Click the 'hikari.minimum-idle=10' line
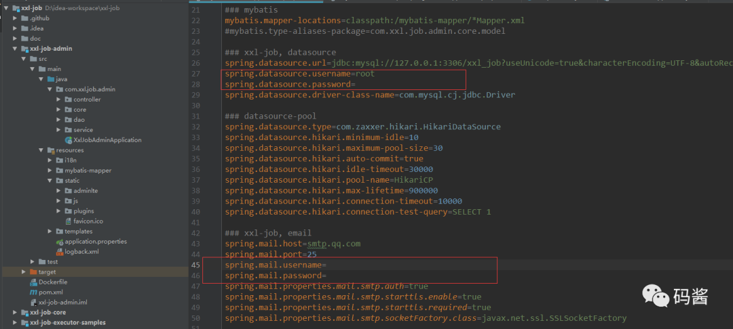 pos(322,137)
